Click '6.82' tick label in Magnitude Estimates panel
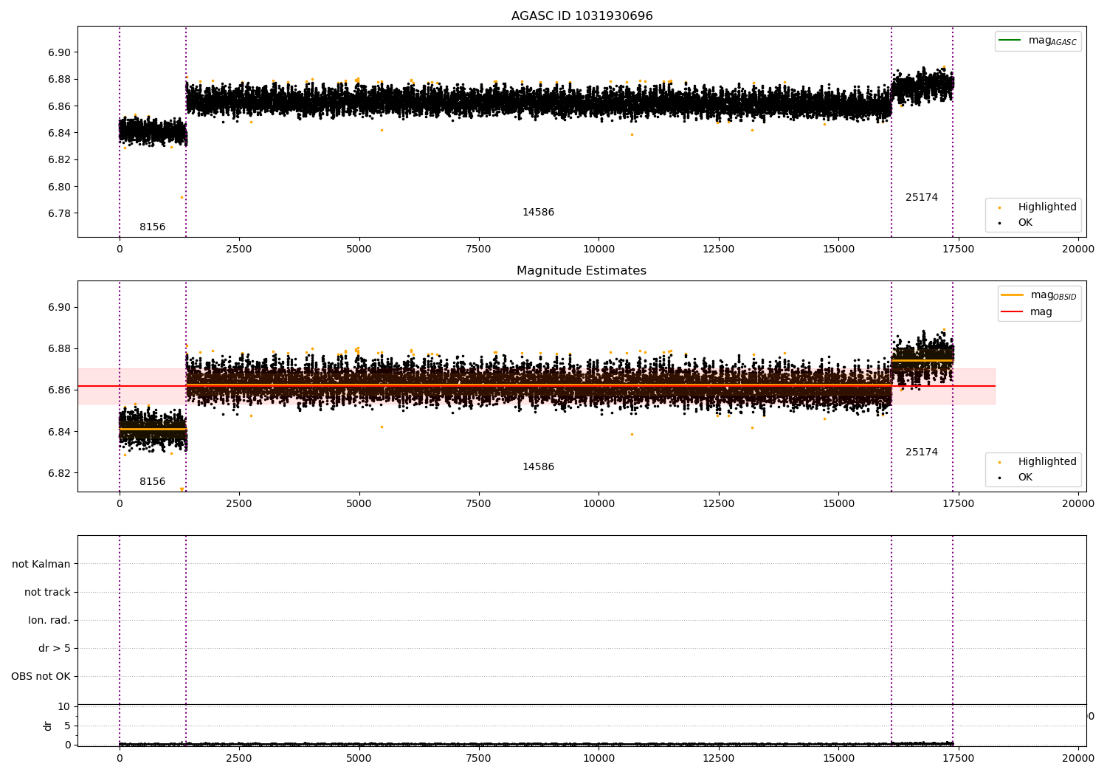 60,473
